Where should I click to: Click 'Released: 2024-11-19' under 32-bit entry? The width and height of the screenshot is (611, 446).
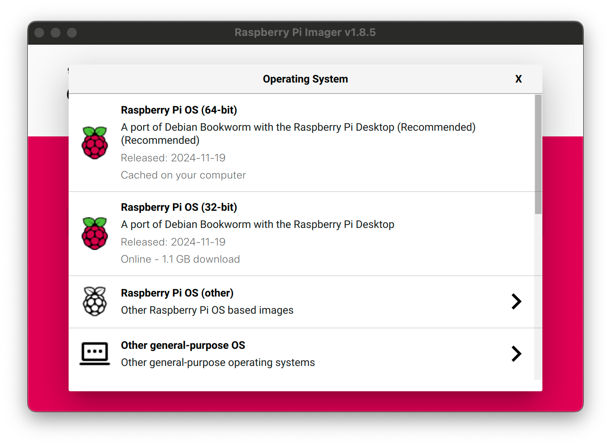tap(173, 242)
